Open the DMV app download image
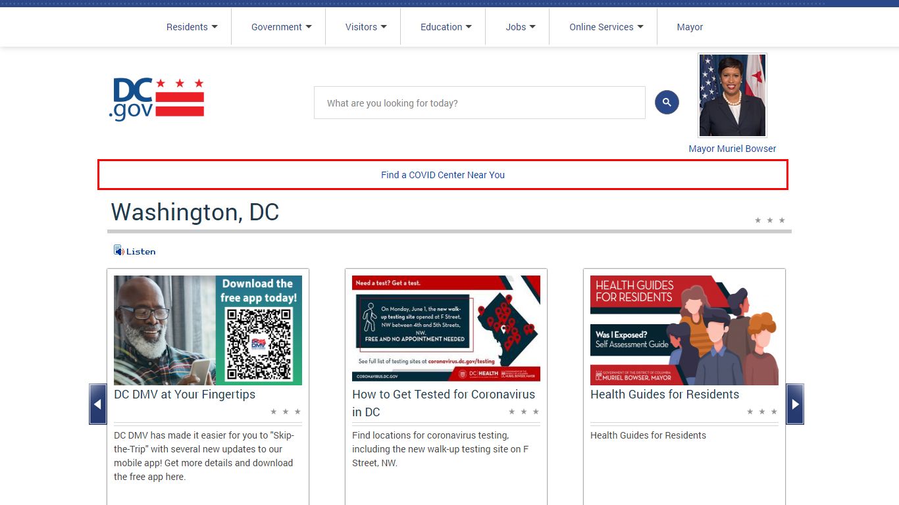The height and width of the screenshot is (505, 899). pos(208,330)
